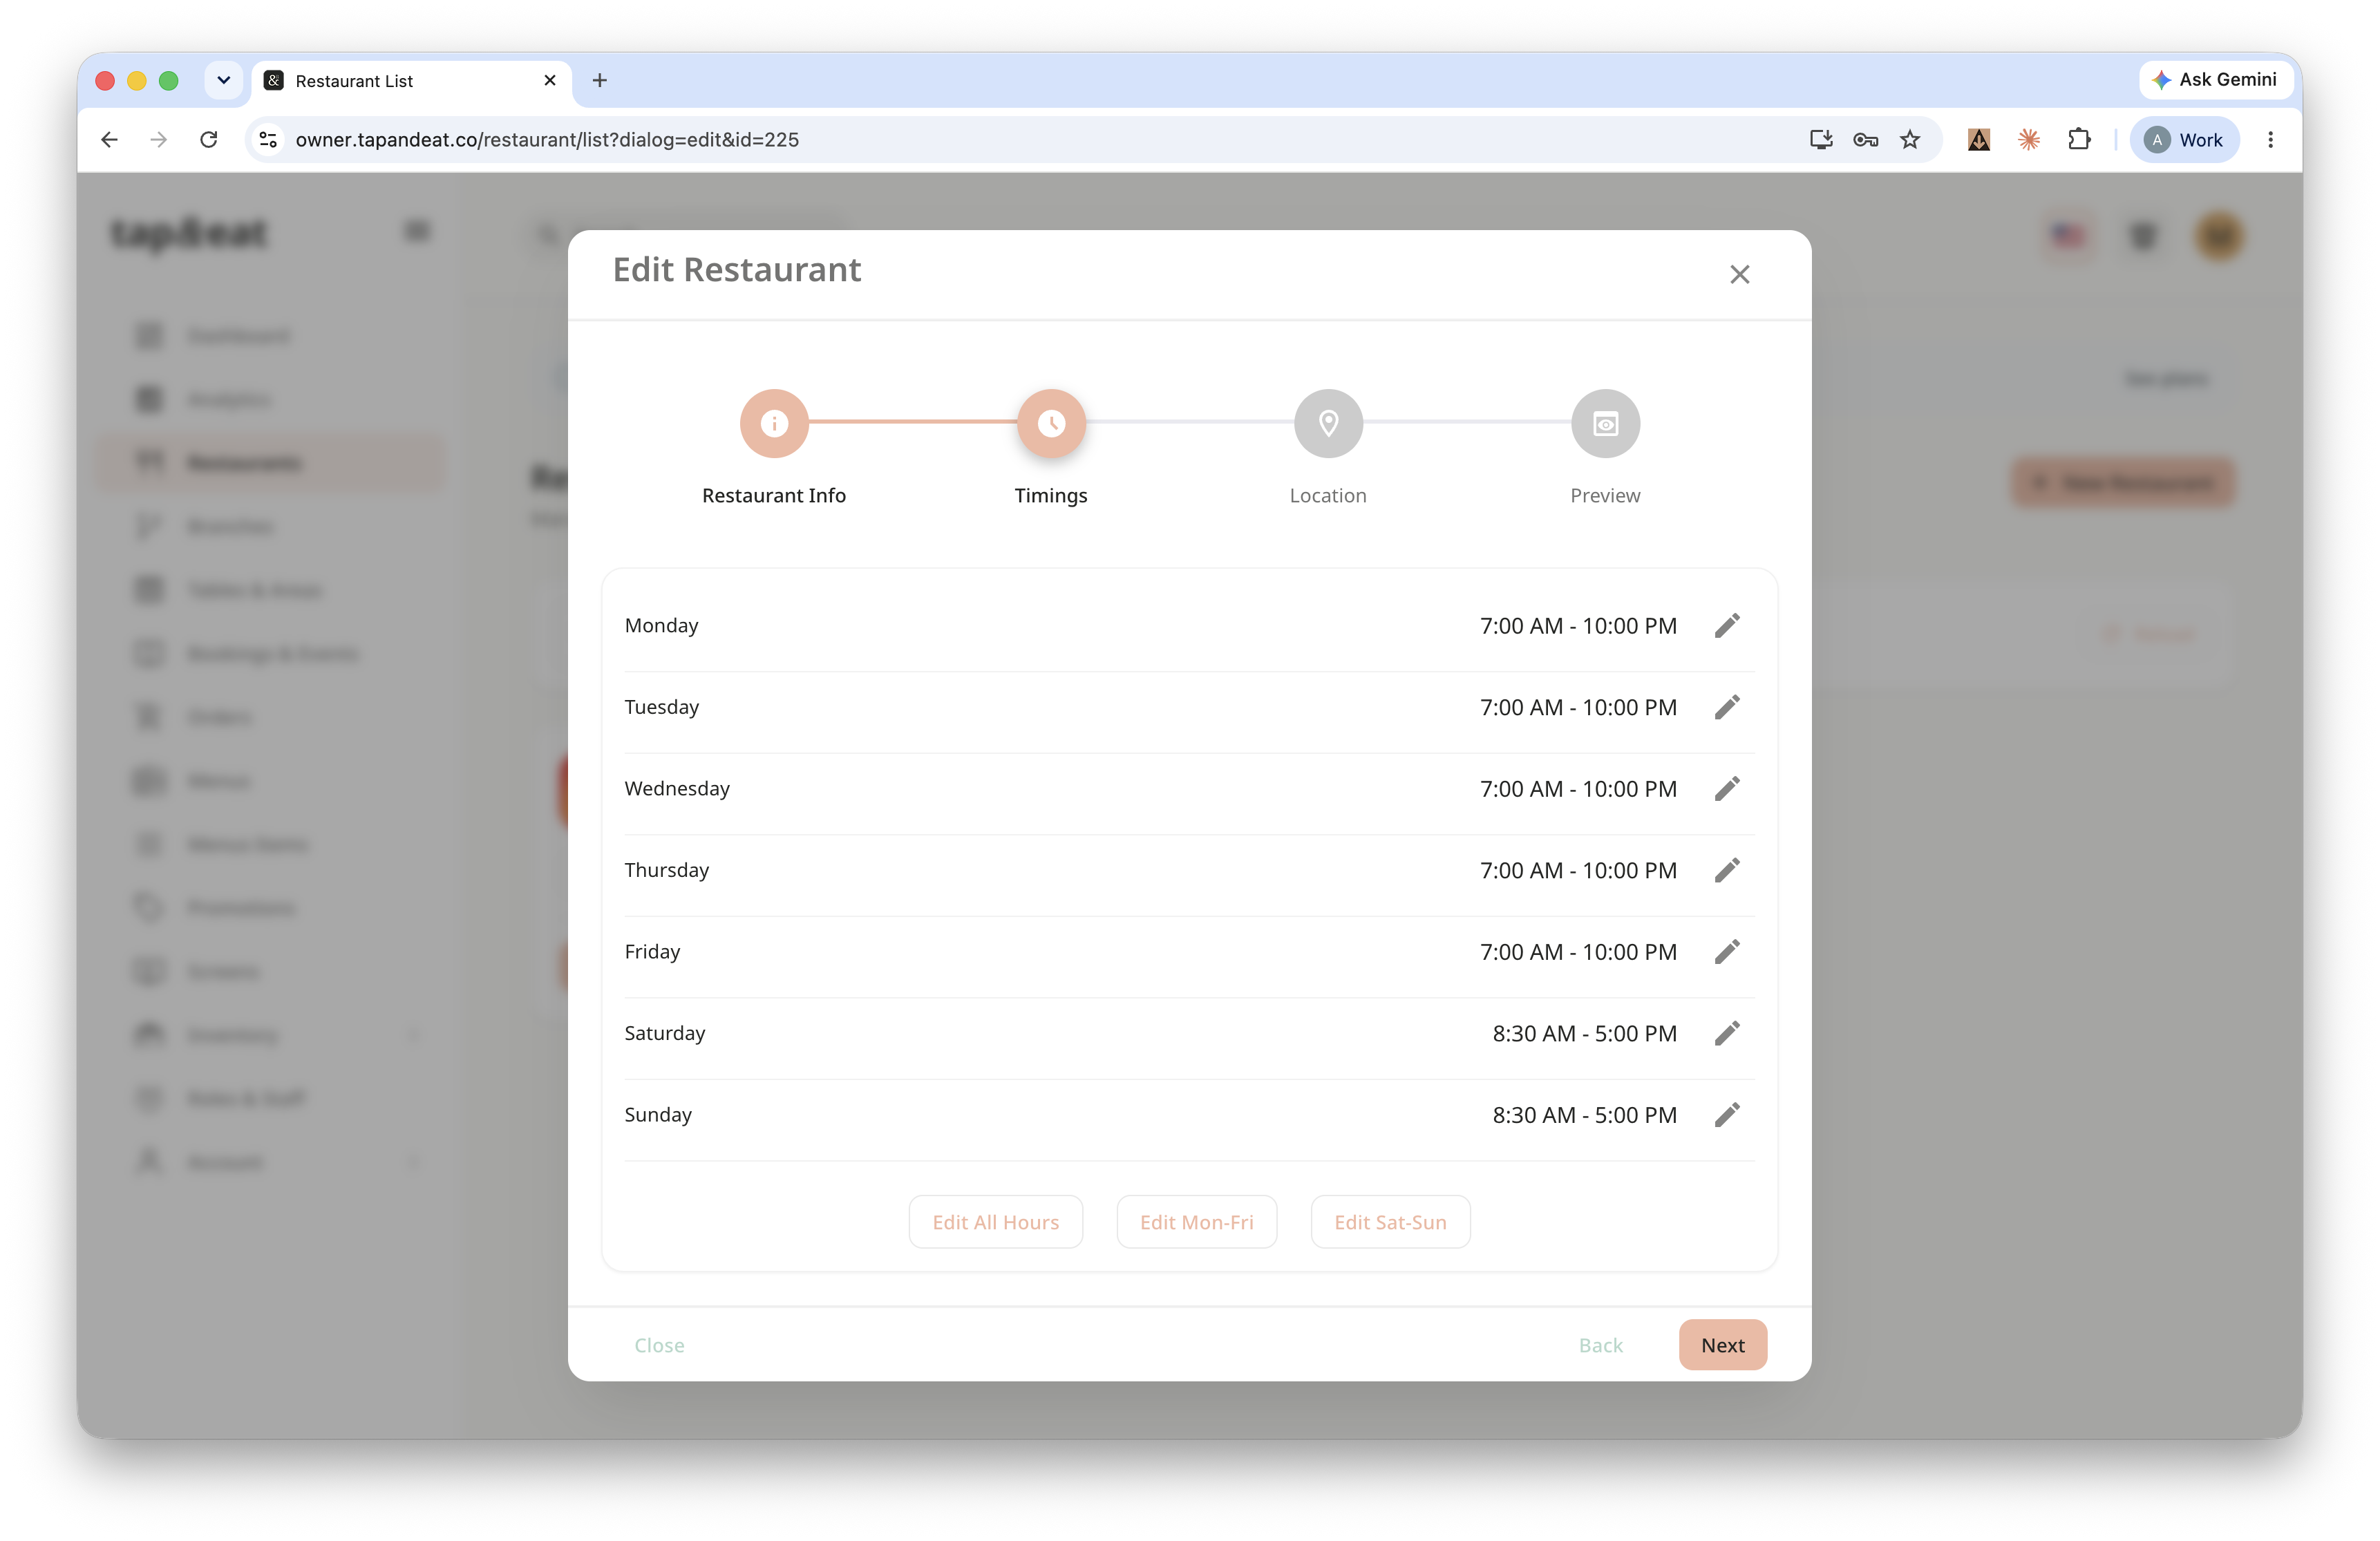
Task: Edit Saturday hours with pencil icon
Action: tap(1727, 1033)
